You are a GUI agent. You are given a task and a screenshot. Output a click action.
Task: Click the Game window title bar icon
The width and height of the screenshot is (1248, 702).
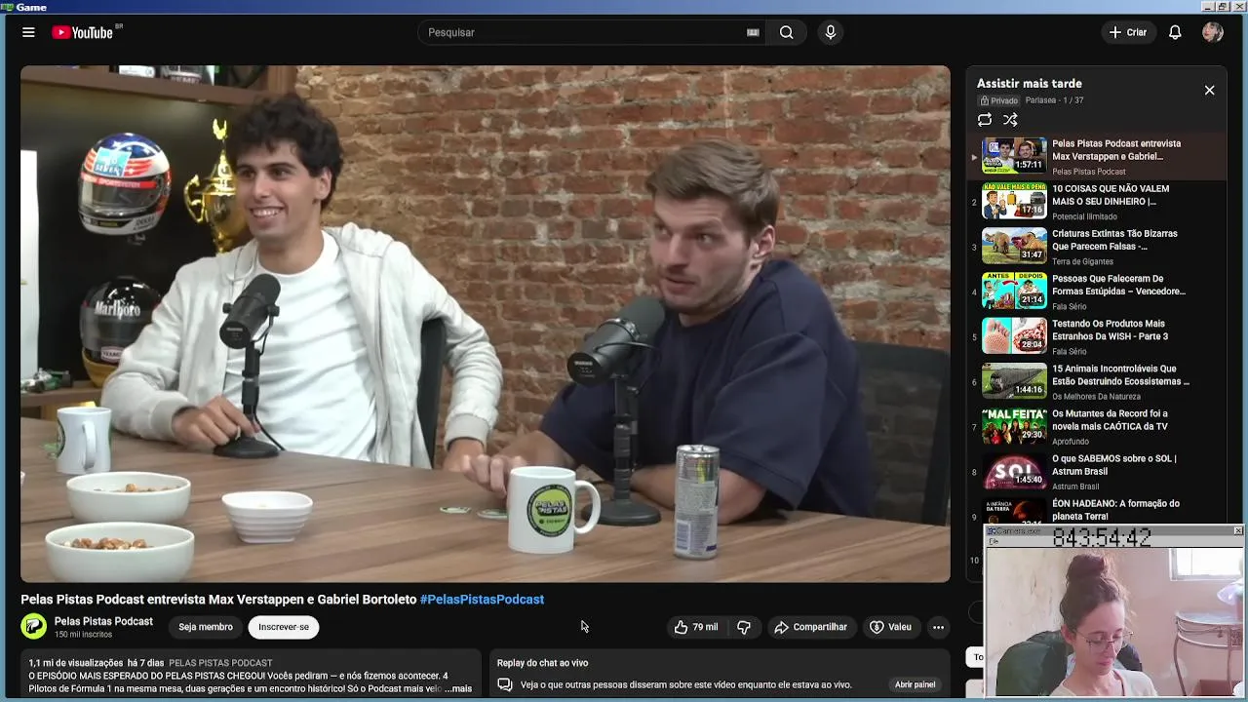coord(7,7)
